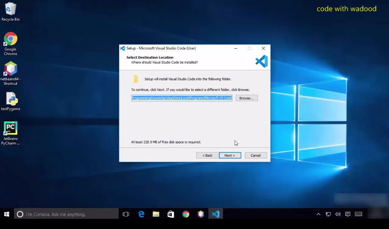389x229 pixels.
Task: Open the Recycle Bin desktop icon
Action: coord(10,12)
